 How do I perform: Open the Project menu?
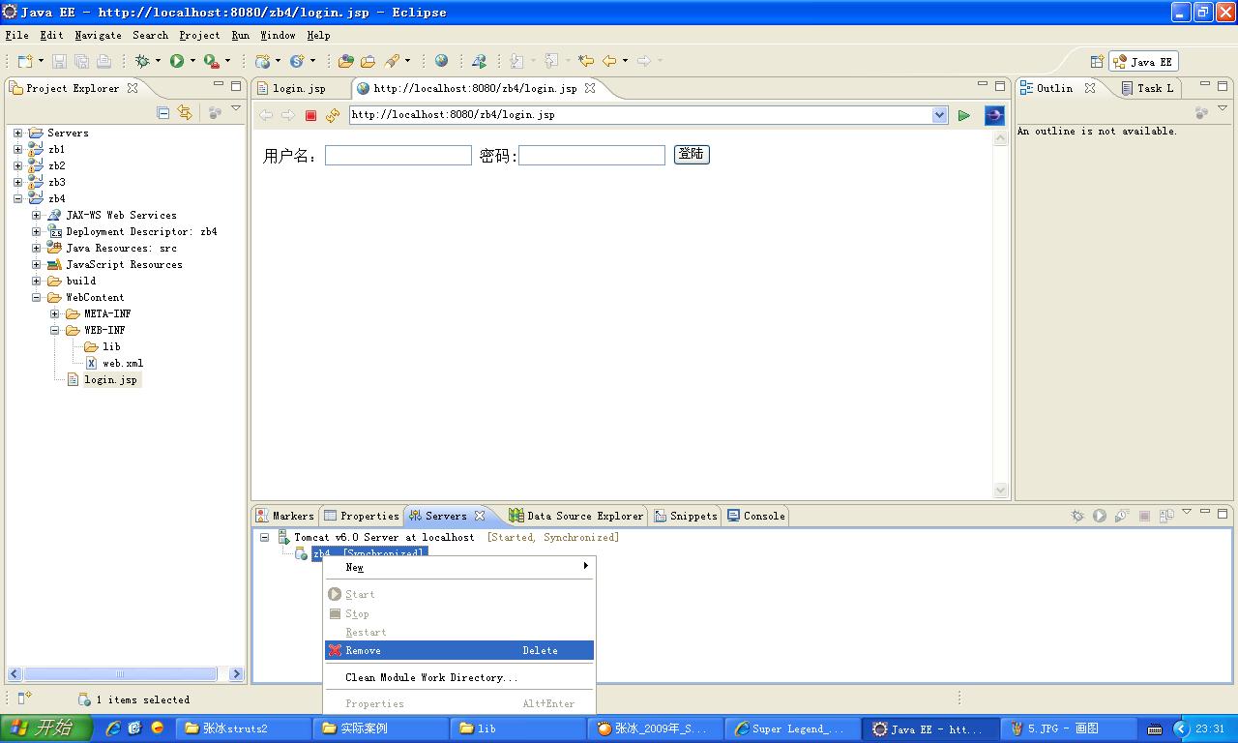[199, 35]
